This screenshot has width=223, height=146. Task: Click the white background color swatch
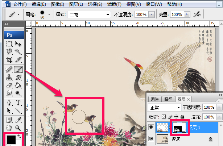(19, 143)
